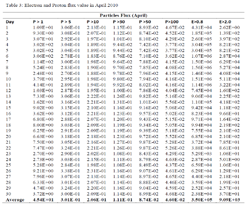248x206 pixels.
Task: Click the 'P > 5' column header
Action: point(66,22)
